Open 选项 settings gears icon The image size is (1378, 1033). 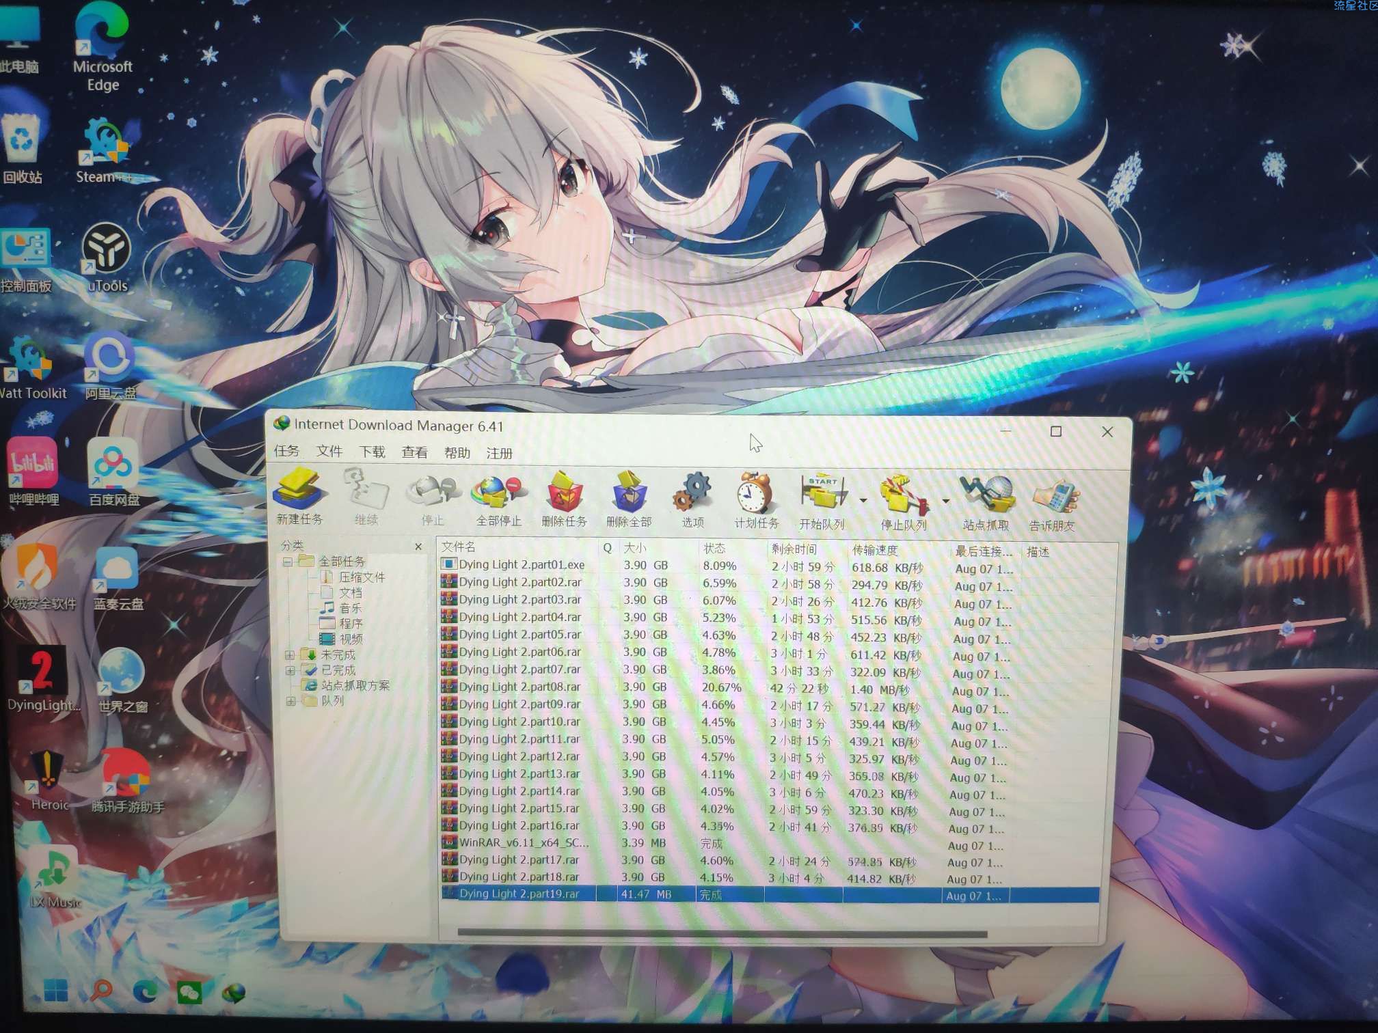[x=693, y=499]
